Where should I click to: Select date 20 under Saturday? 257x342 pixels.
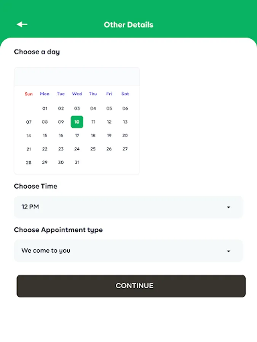[125, 136]
